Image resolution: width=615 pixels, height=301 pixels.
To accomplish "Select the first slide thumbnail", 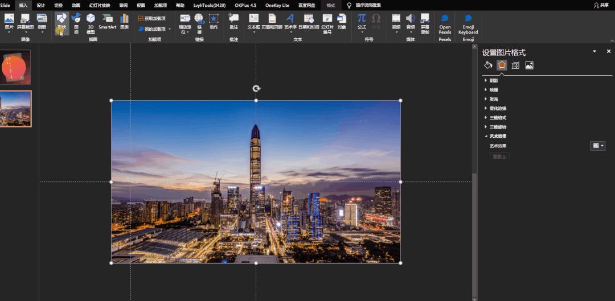I will tap(15, 67).
